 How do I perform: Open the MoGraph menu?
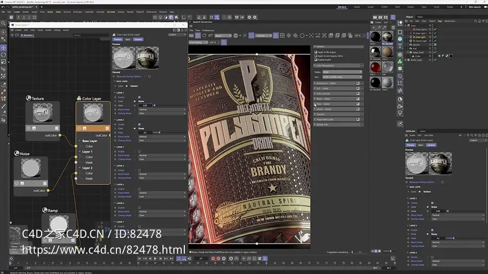pyautogui.click(x=77, y=12)
